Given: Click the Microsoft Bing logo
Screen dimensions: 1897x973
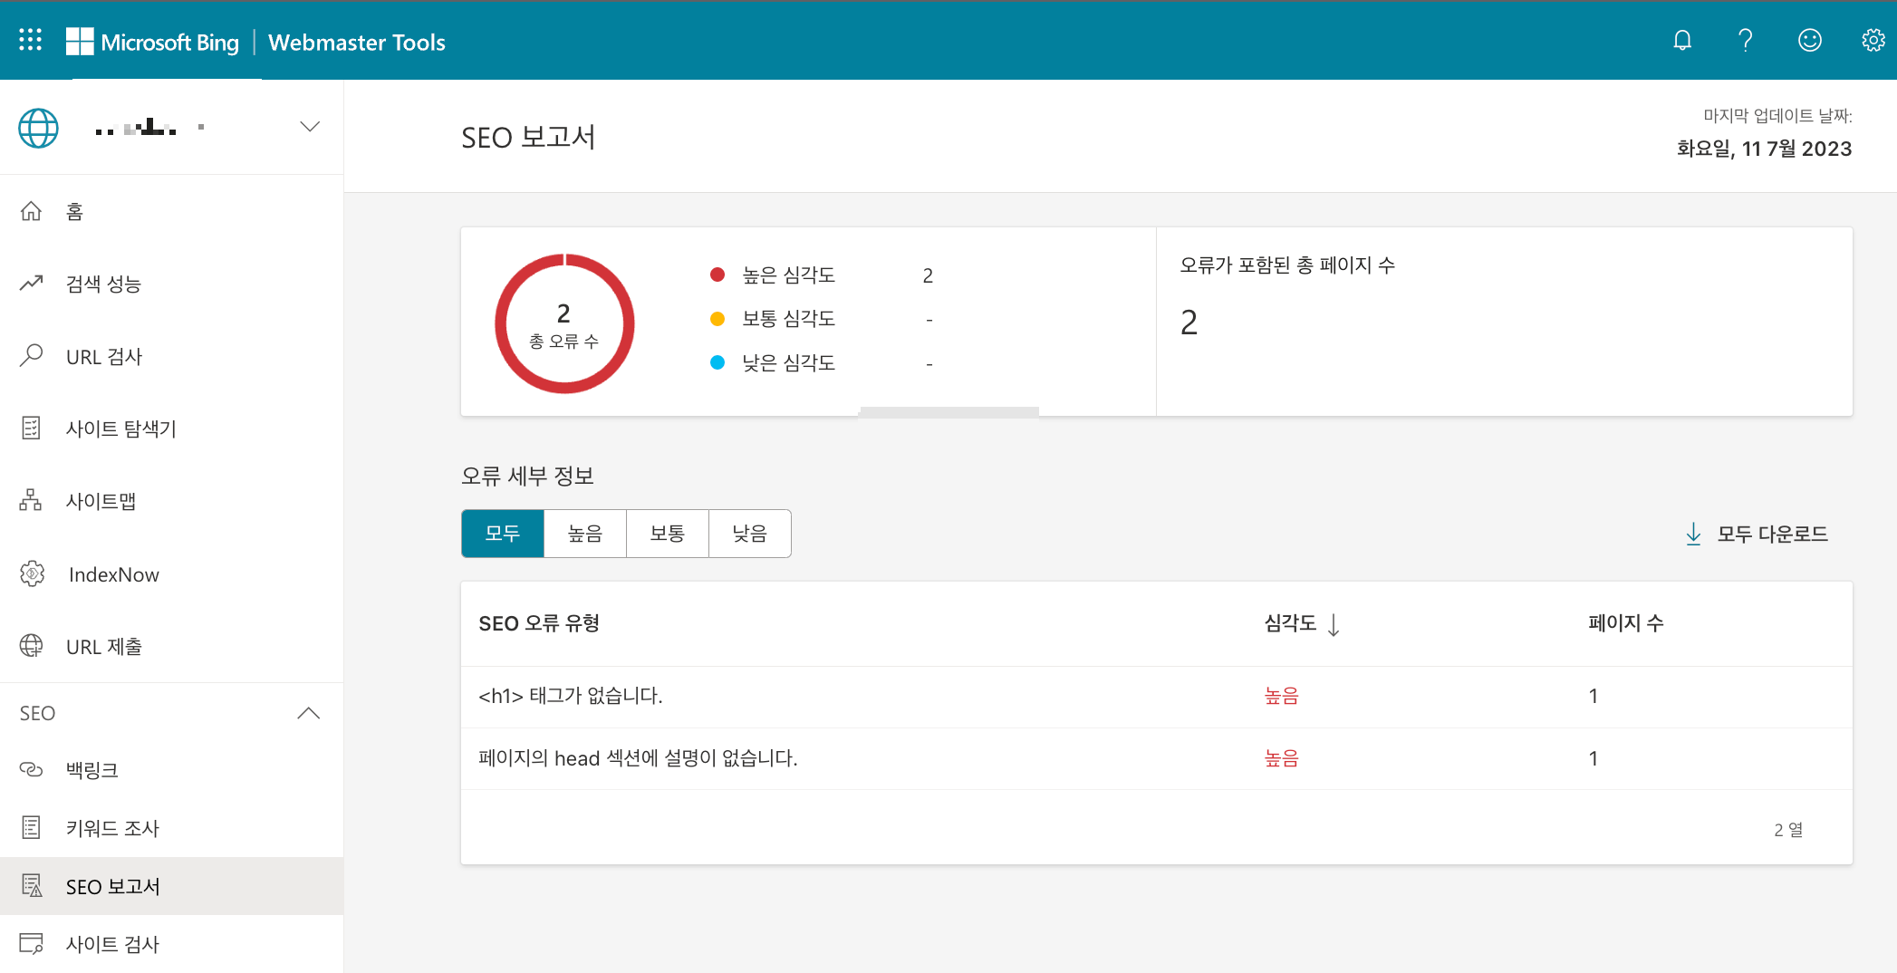Looking at the screenshot, I should 152,42.
